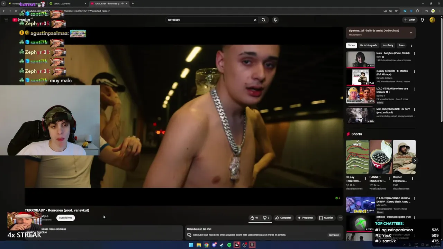Open Windows Start menu

pos(191,245)
